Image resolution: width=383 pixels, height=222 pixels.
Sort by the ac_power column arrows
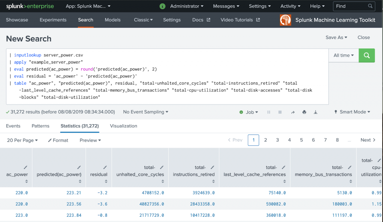point(27,182)
